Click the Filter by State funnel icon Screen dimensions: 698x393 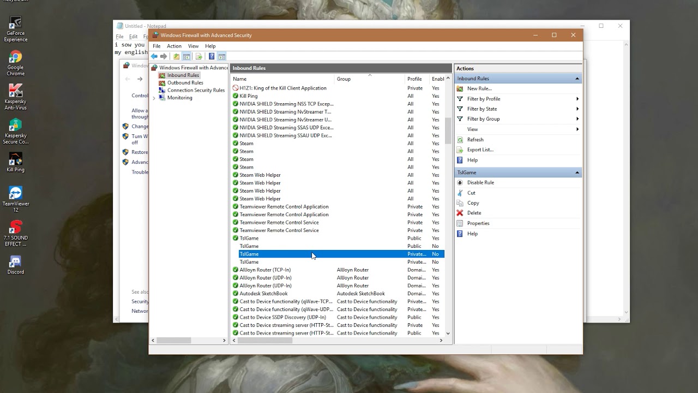point(460,109)
